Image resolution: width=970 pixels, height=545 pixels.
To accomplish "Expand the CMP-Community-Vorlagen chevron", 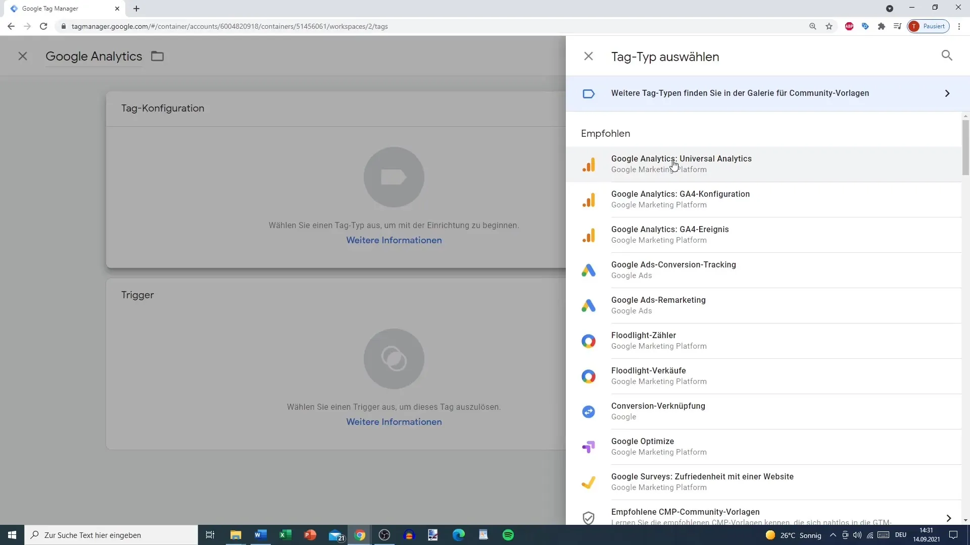I will tap(948, 518).
